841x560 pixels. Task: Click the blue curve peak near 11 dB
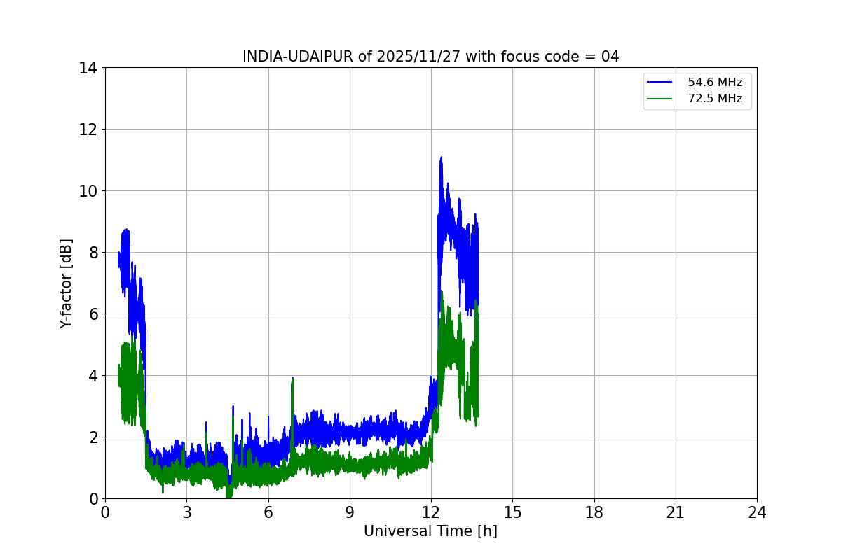pyautogui.click(x=441, y=158)
